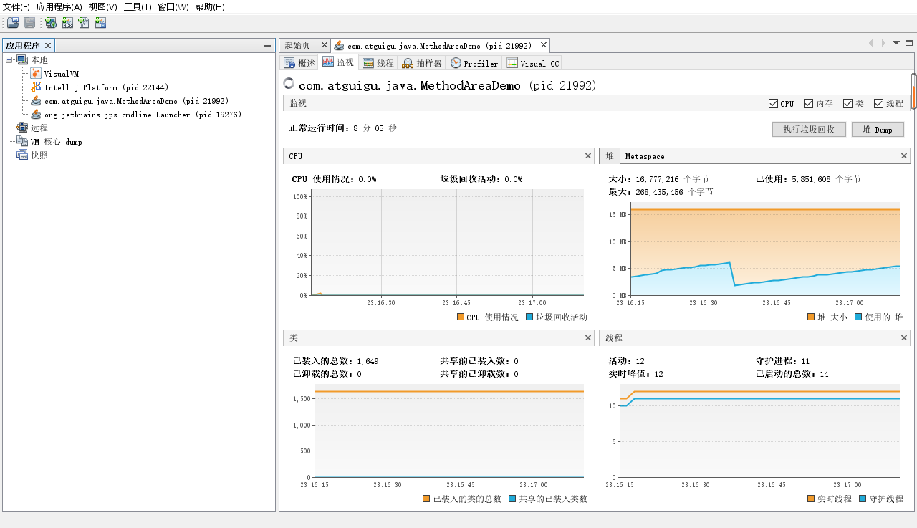Uncheck the CPU checkbox
The width and height of the screenshot is (917, 528).
click(x=773, y=104)
